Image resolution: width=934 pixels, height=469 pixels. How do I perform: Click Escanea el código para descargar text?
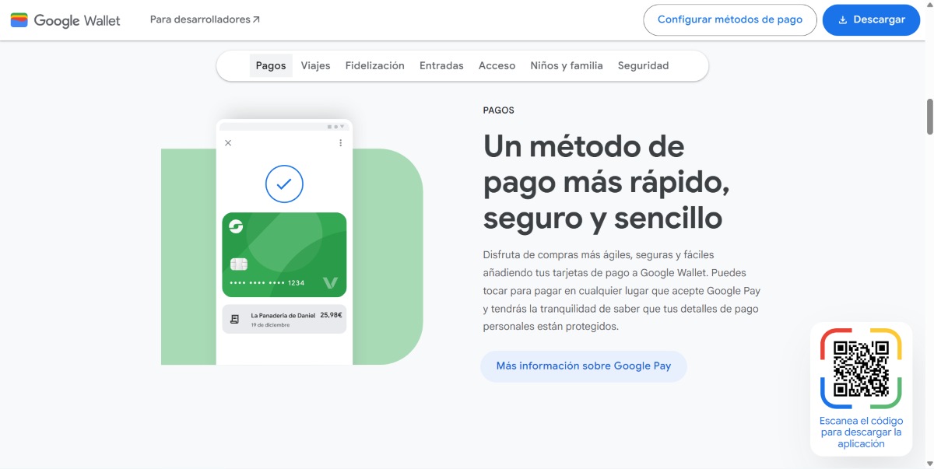click(x=861, y=432)
